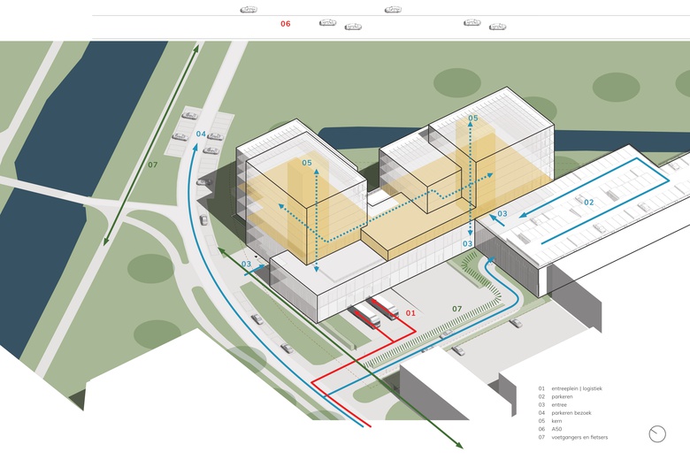Viewport: 690px width, 460px height.
Task: Select the 'kern' legend entry
Action: (556, 421)
